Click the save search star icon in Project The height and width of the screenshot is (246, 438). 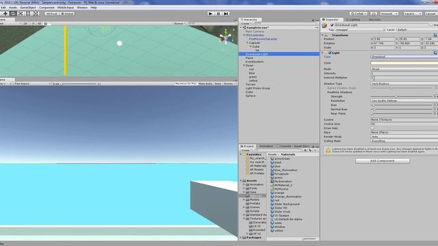[x=315, y=150]
